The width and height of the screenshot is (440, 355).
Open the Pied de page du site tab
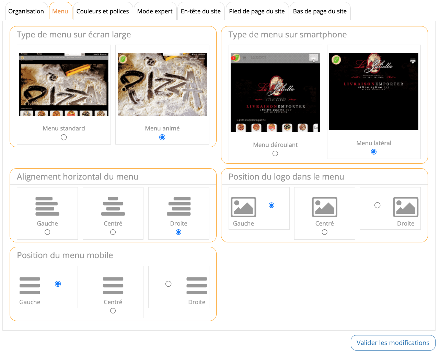click(257, 11)
